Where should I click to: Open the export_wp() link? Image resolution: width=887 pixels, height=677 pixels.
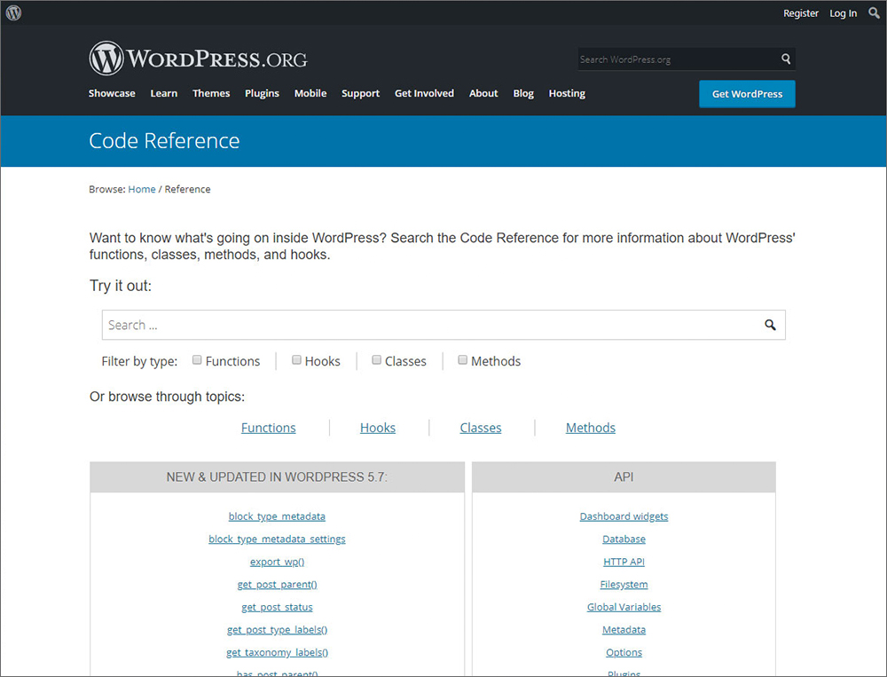click(x=277, y=562)
